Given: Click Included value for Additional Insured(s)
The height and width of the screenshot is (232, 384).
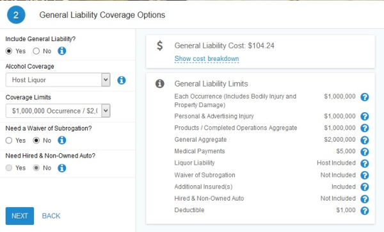Looking at the screenshot, I should point(344,186).
